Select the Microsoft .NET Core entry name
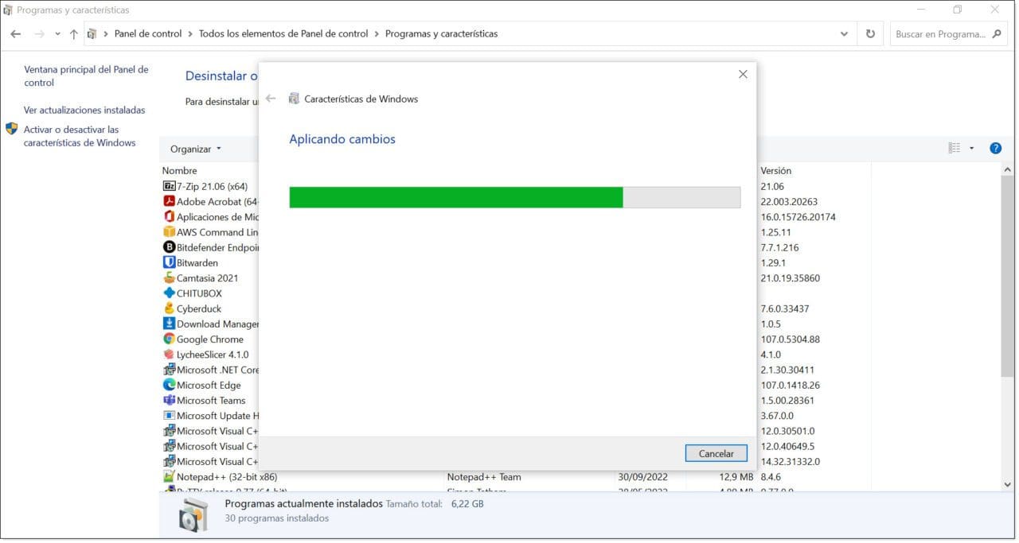The image size is (1019, 543). click(x=218, y=370)
